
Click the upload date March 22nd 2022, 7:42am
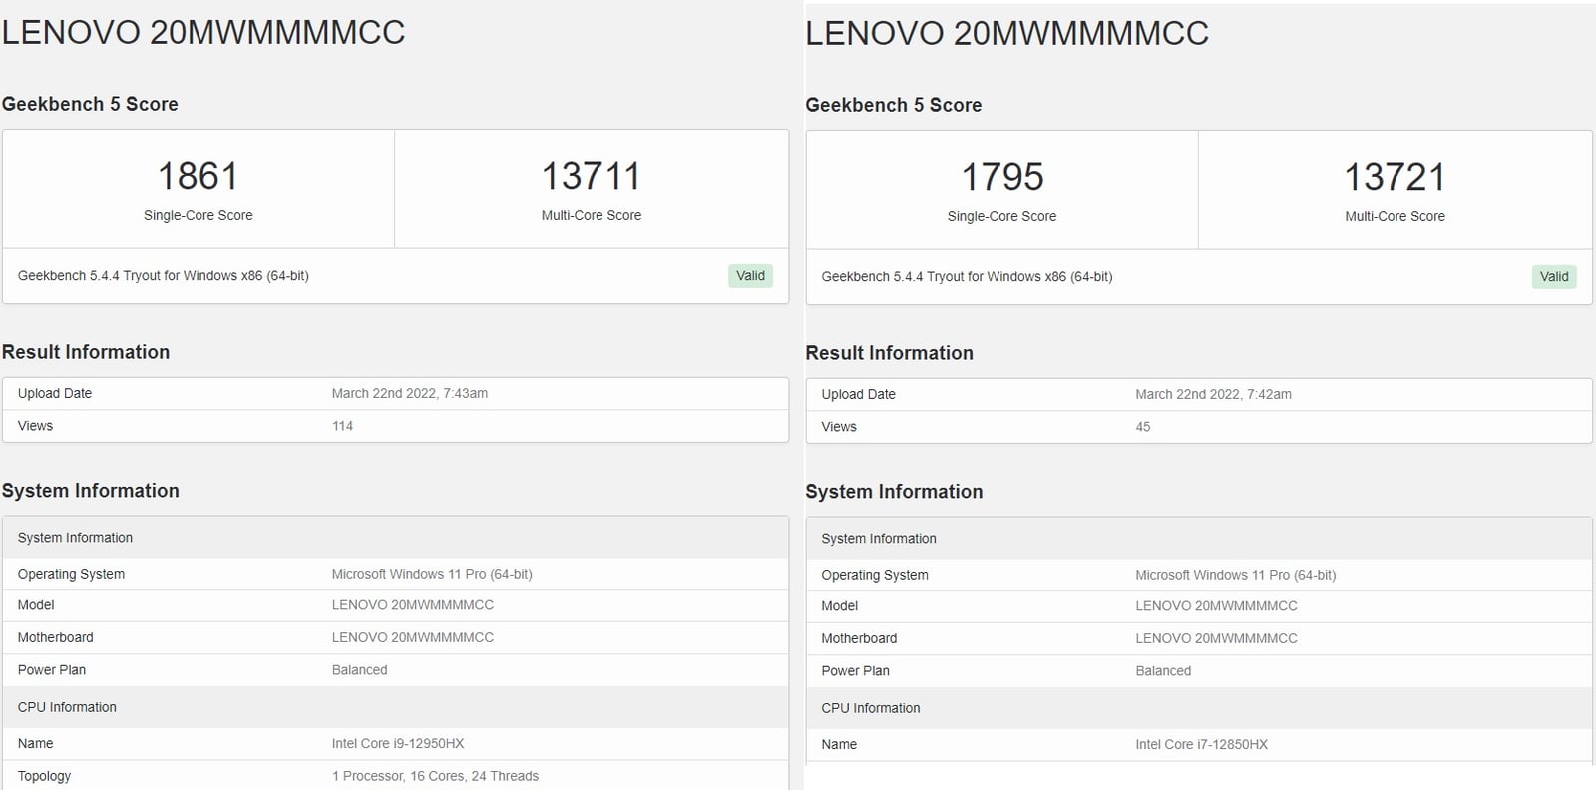coord(1213,395)
